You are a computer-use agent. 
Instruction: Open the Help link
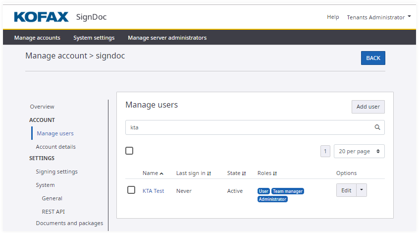[333, 17]
